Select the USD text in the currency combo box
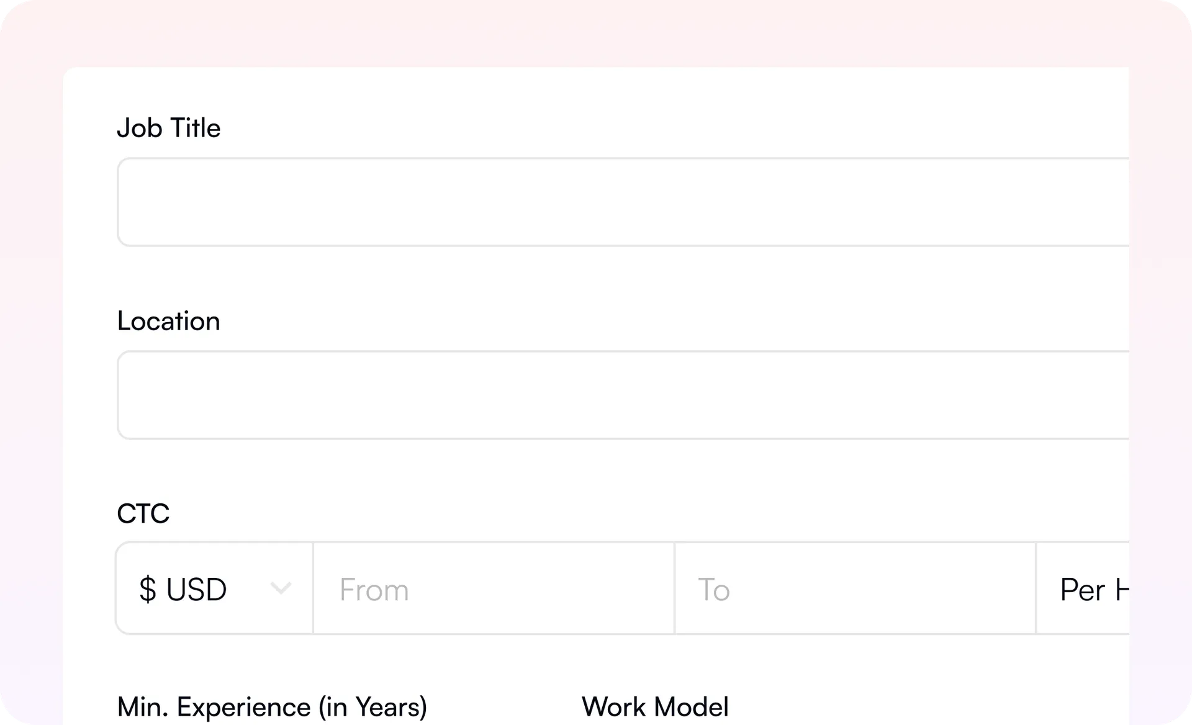 [x=196, y=589]
